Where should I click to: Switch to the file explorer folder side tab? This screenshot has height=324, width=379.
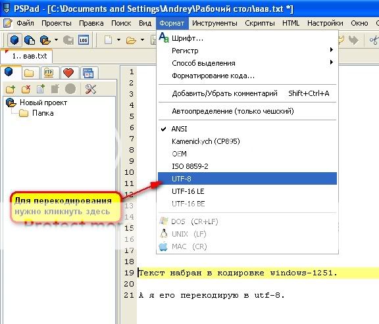[x=29, y=73]
